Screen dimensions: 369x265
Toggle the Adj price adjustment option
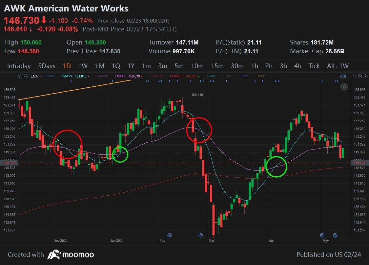click(343, 76)
